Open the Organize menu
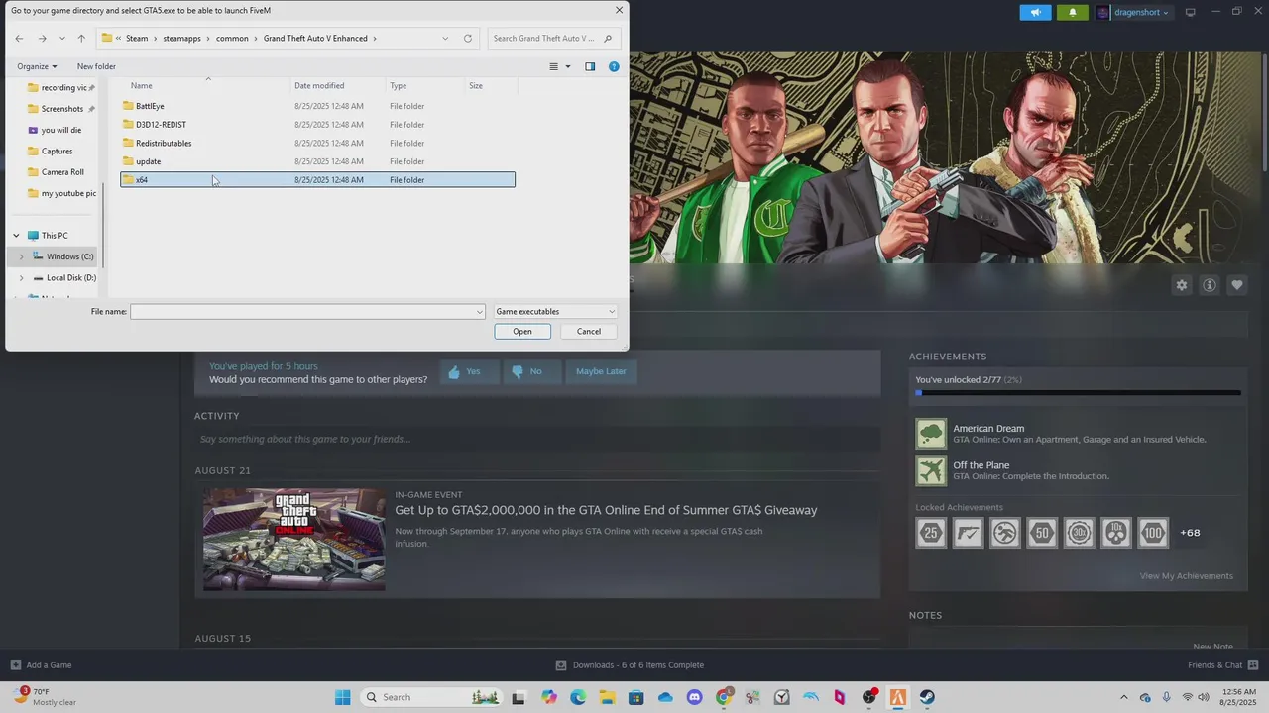The width and height of the screenshot is (1269, 713). point(37,66)
